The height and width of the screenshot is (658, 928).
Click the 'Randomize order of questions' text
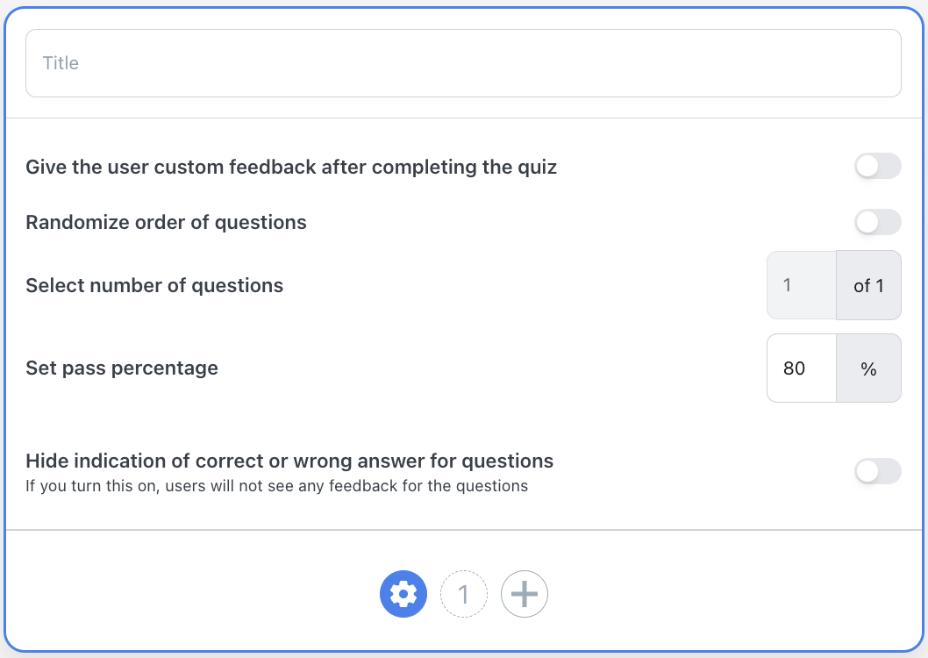167,222
